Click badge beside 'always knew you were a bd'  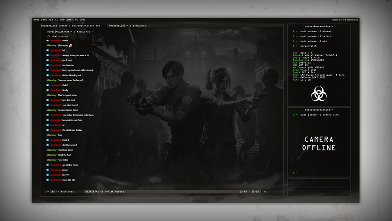[x=47, y=55]
